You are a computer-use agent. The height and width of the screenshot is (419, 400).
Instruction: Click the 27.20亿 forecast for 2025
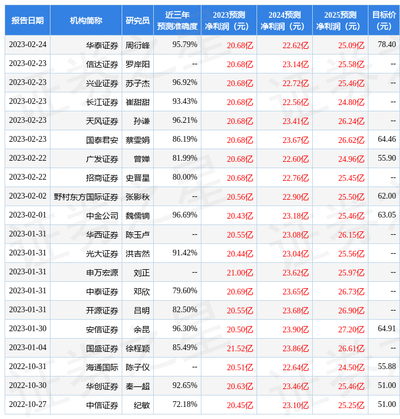click(x=351, y=329)
